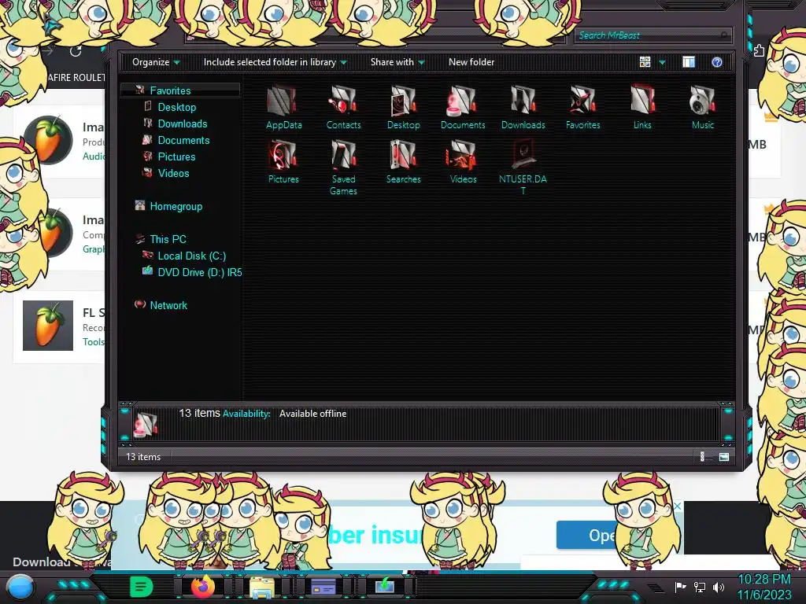Select the Documents folder in file pane
The width and height of the screenshot is (806, 604).
point(463,101)
